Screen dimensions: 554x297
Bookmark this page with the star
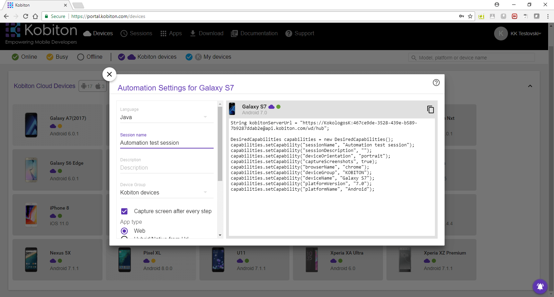click(x=470, y=16)
